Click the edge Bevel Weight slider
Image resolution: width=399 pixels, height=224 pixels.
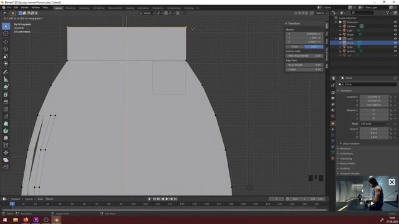[x=304, y=65]
